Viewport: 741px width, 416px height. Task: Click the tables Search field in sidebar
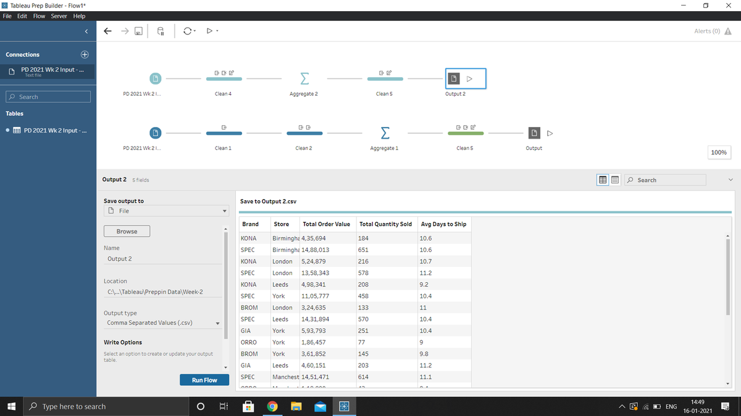(x=48, y=97)
